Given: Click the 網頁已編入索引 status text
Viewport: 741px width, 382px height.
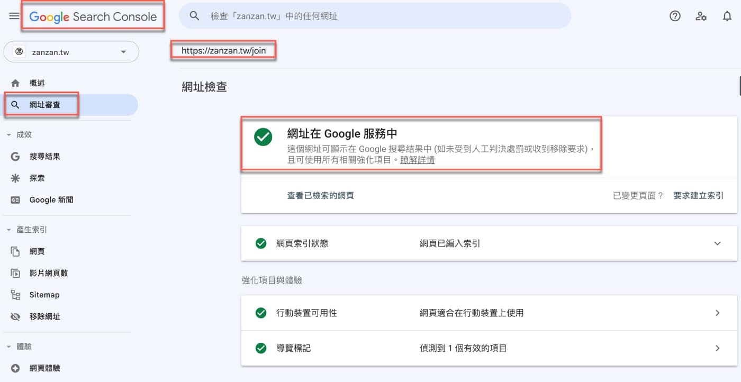Looking at the screenshot, I should [450, 243].
